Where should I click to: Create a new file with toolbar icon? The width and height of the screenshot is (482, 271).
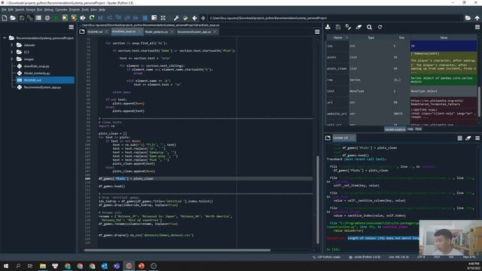[5, 18]
